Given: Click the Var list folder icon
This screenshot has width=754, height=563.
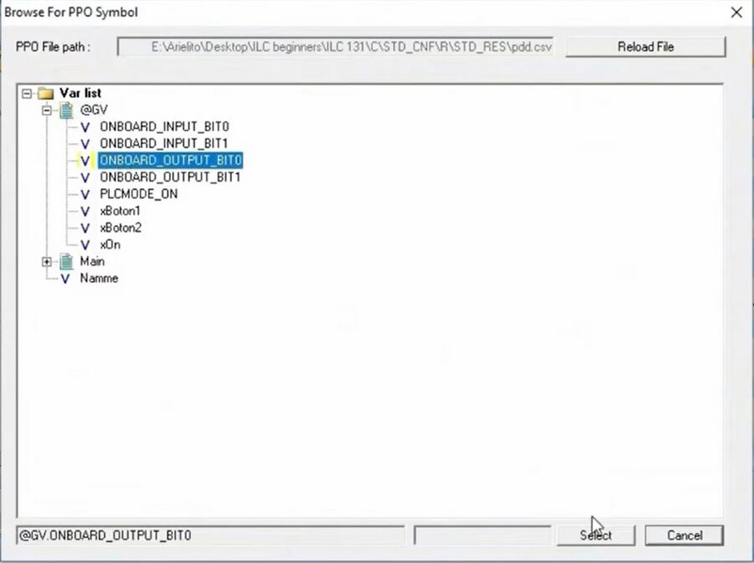Looking at the screenshot, I should coord(45,93).
